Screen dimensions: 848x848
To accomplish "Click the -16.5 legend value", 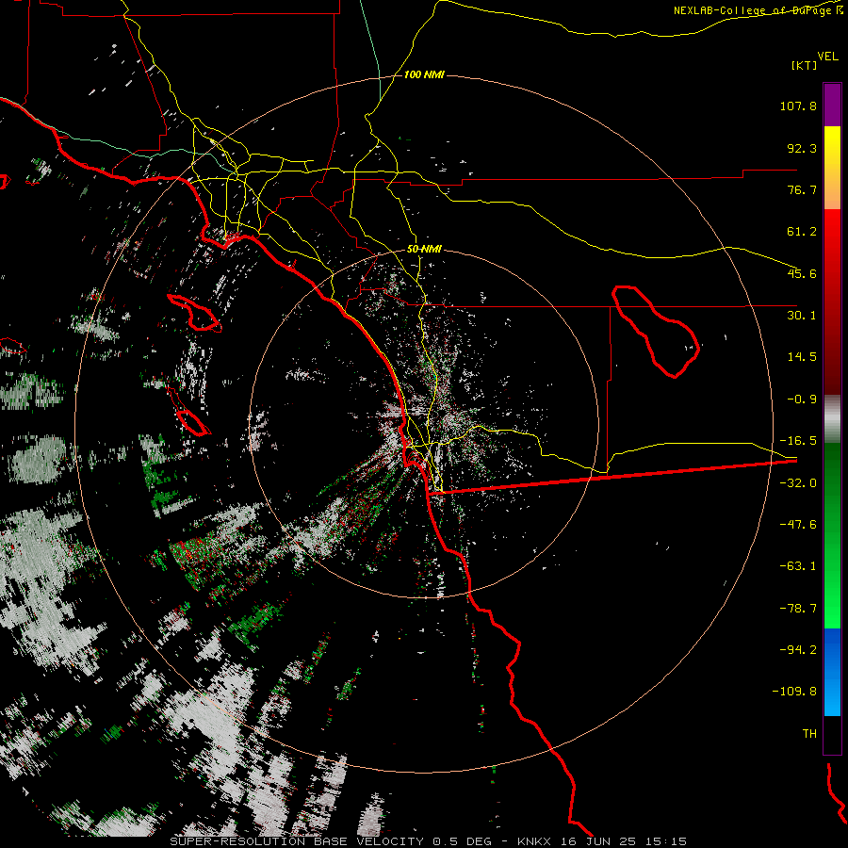I will click(x=798, y=441).
